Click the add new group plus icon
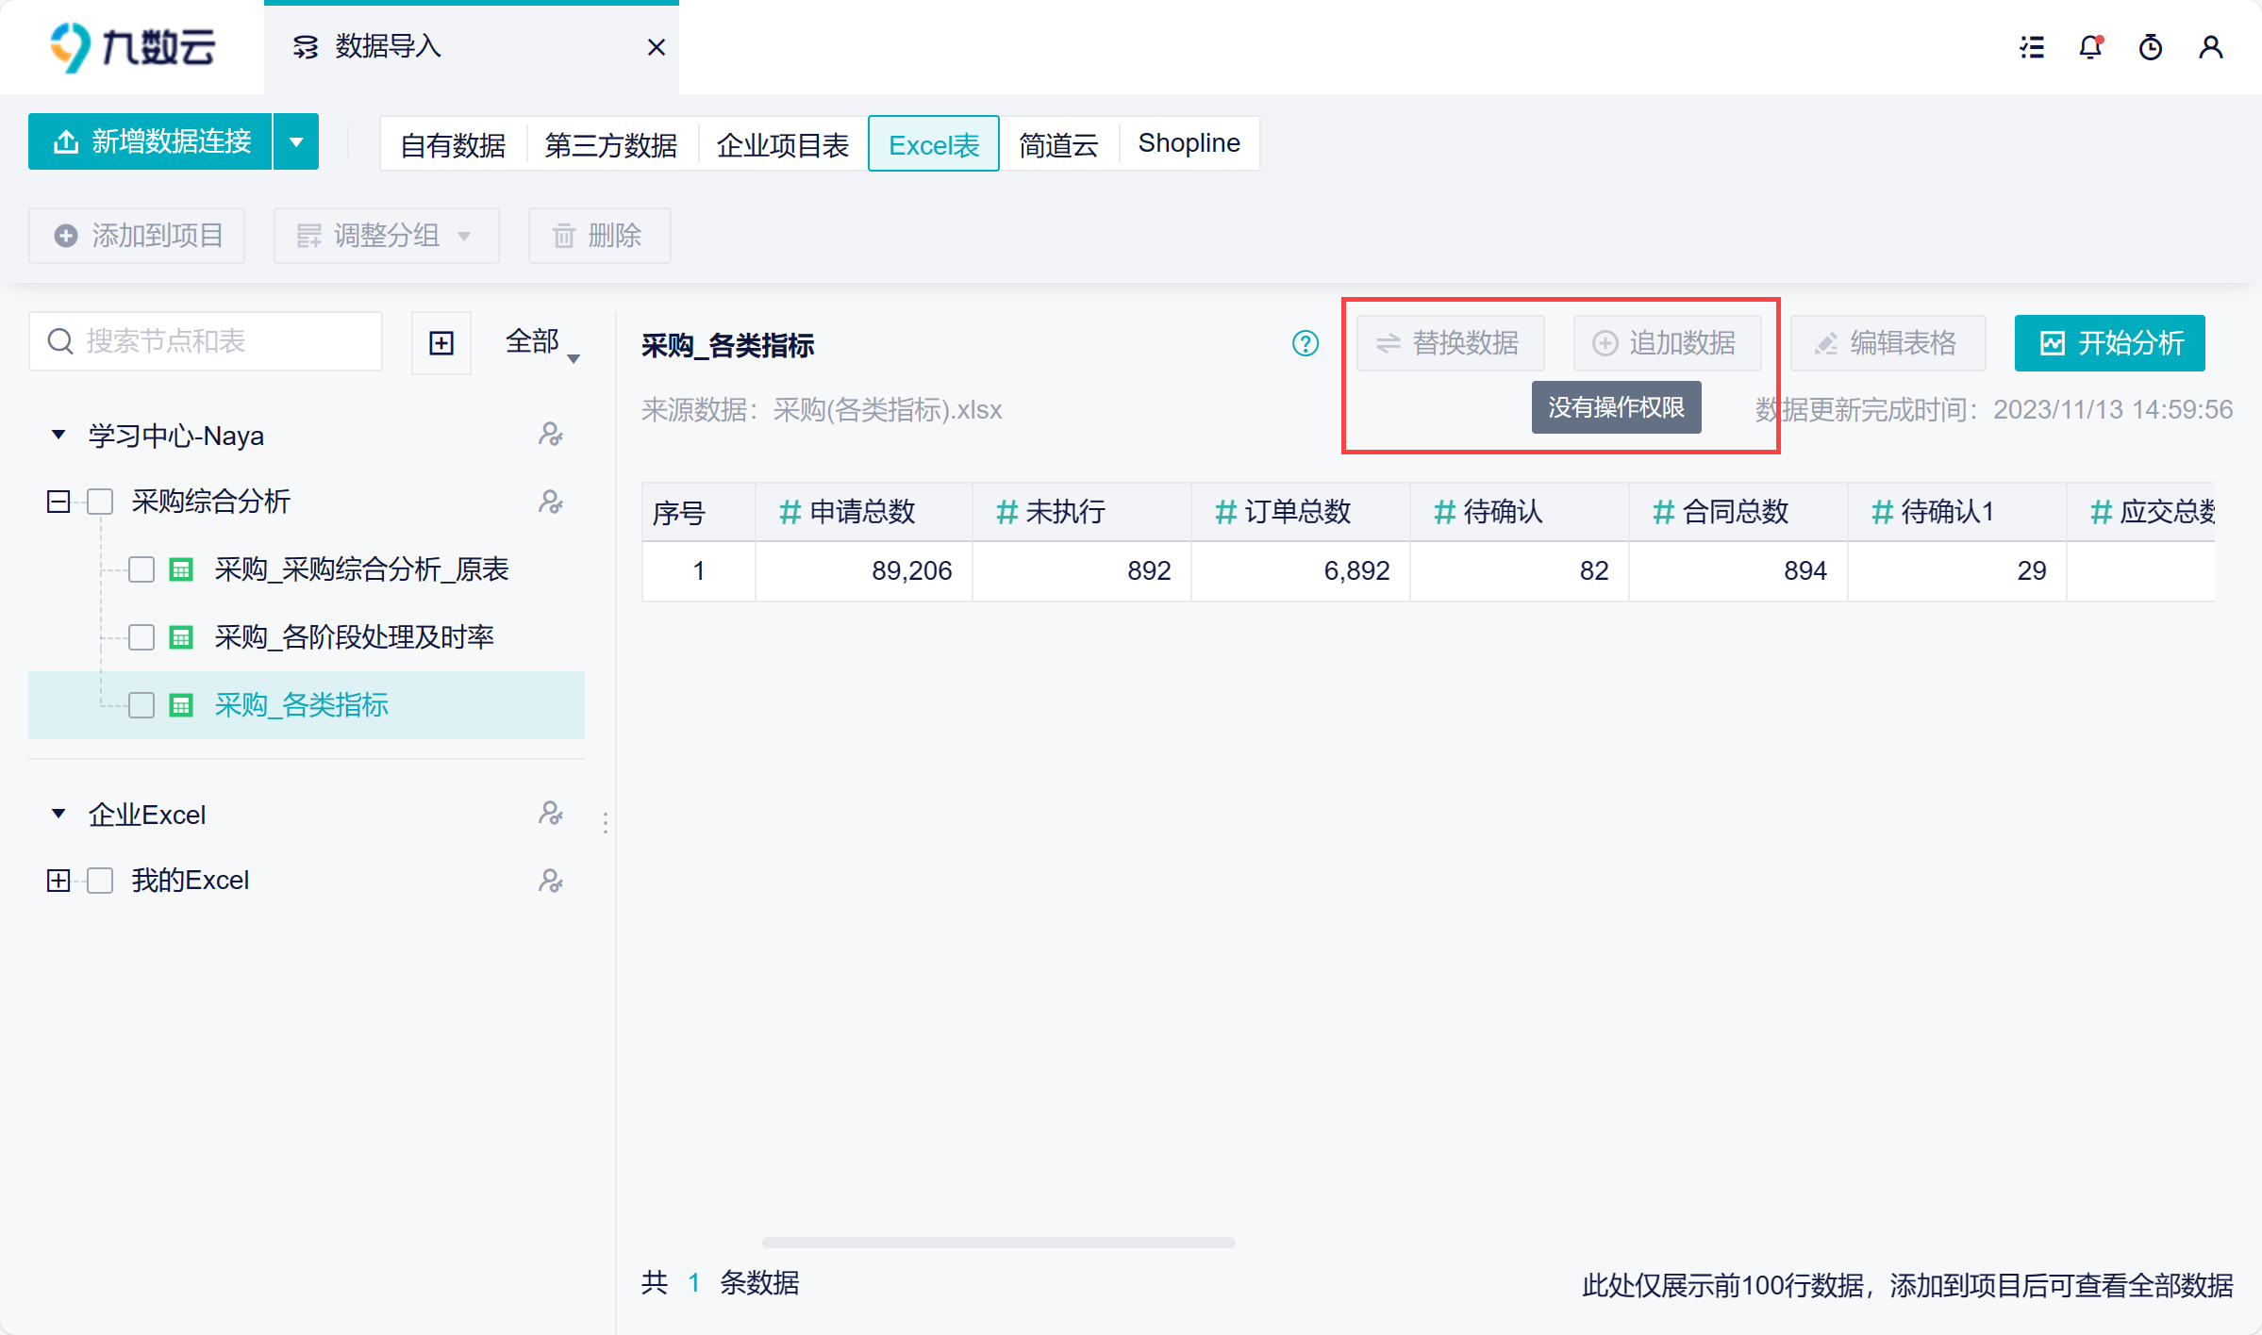 [x=441, y=343]
